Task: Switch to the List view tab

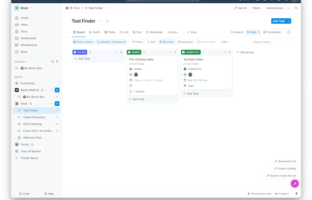Action: pos(124,32)
